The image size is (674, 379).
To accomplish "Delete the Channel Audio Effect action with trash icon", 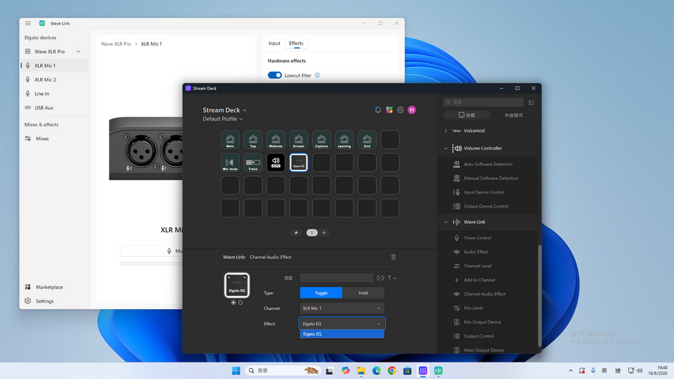I will 394,257.
